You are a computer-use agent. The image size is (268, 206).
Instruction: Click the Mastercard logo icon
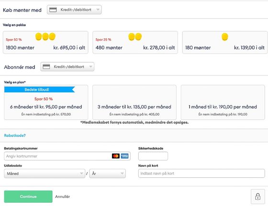(x=116, y=156)
